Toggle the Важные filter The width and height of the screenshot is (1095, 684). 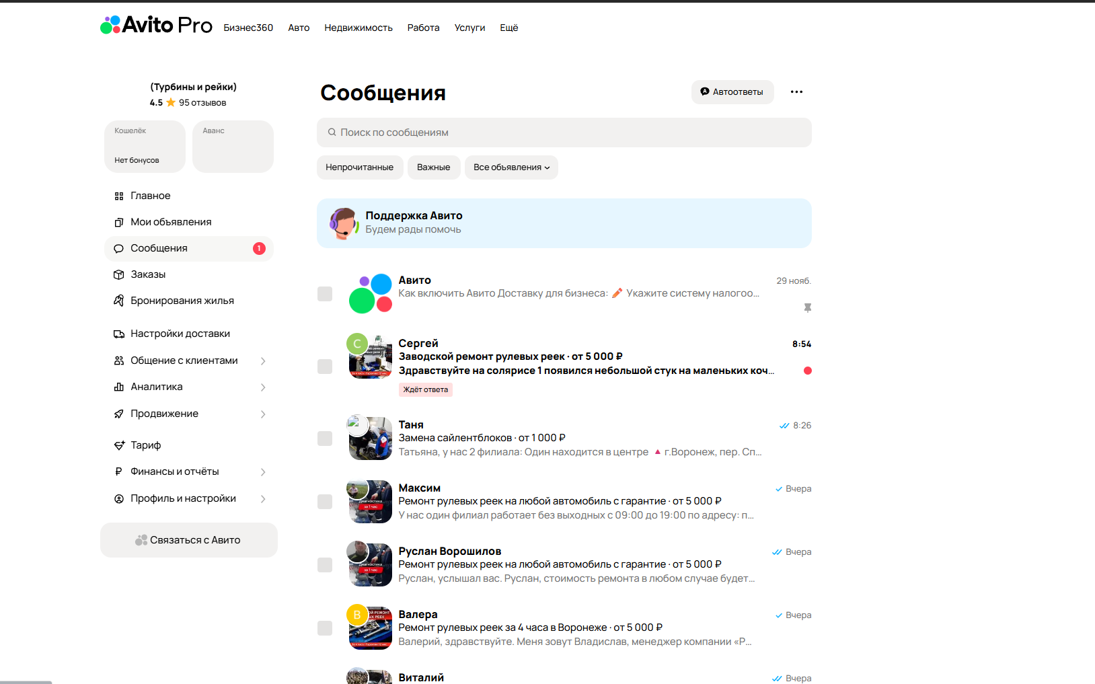click(x=434, y=167)
